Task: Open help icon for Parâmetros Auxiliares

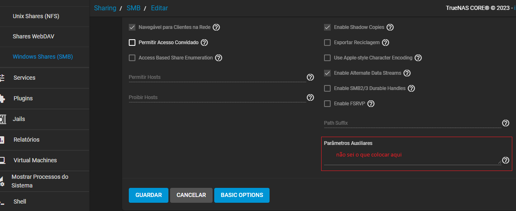Action: [x=506, y=160]
